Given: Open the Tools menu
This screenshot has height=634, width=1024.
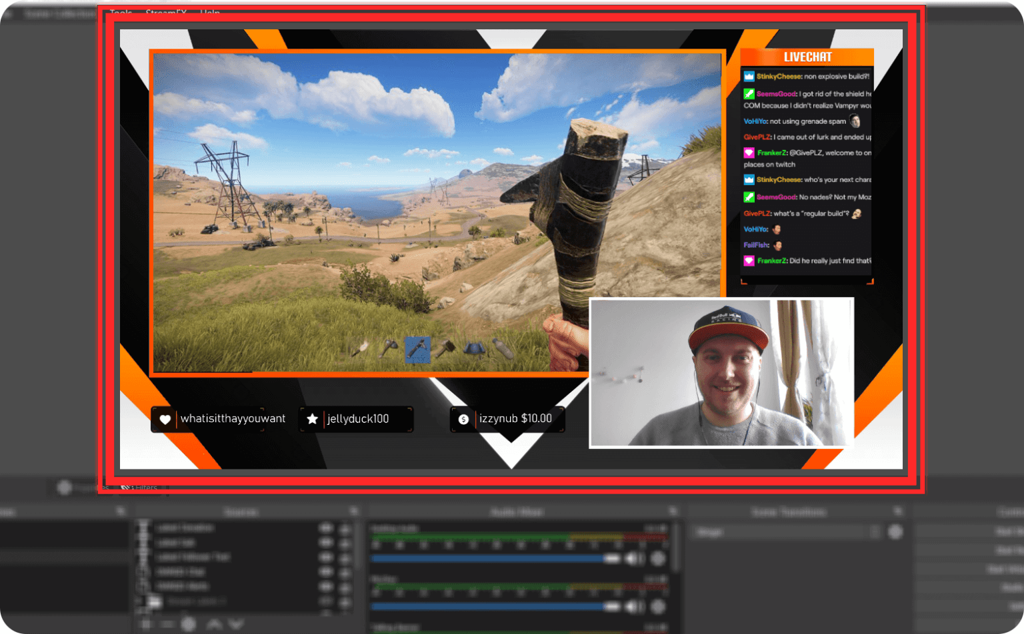Looking at the screenshot, I should [121, 13].
